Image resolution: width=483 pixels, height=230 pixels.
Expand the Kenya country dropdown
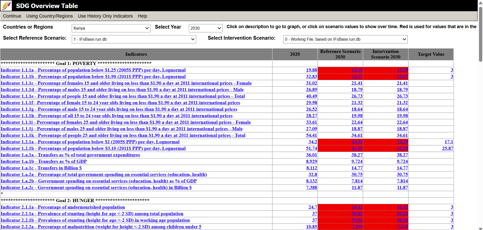click(111, 28)
